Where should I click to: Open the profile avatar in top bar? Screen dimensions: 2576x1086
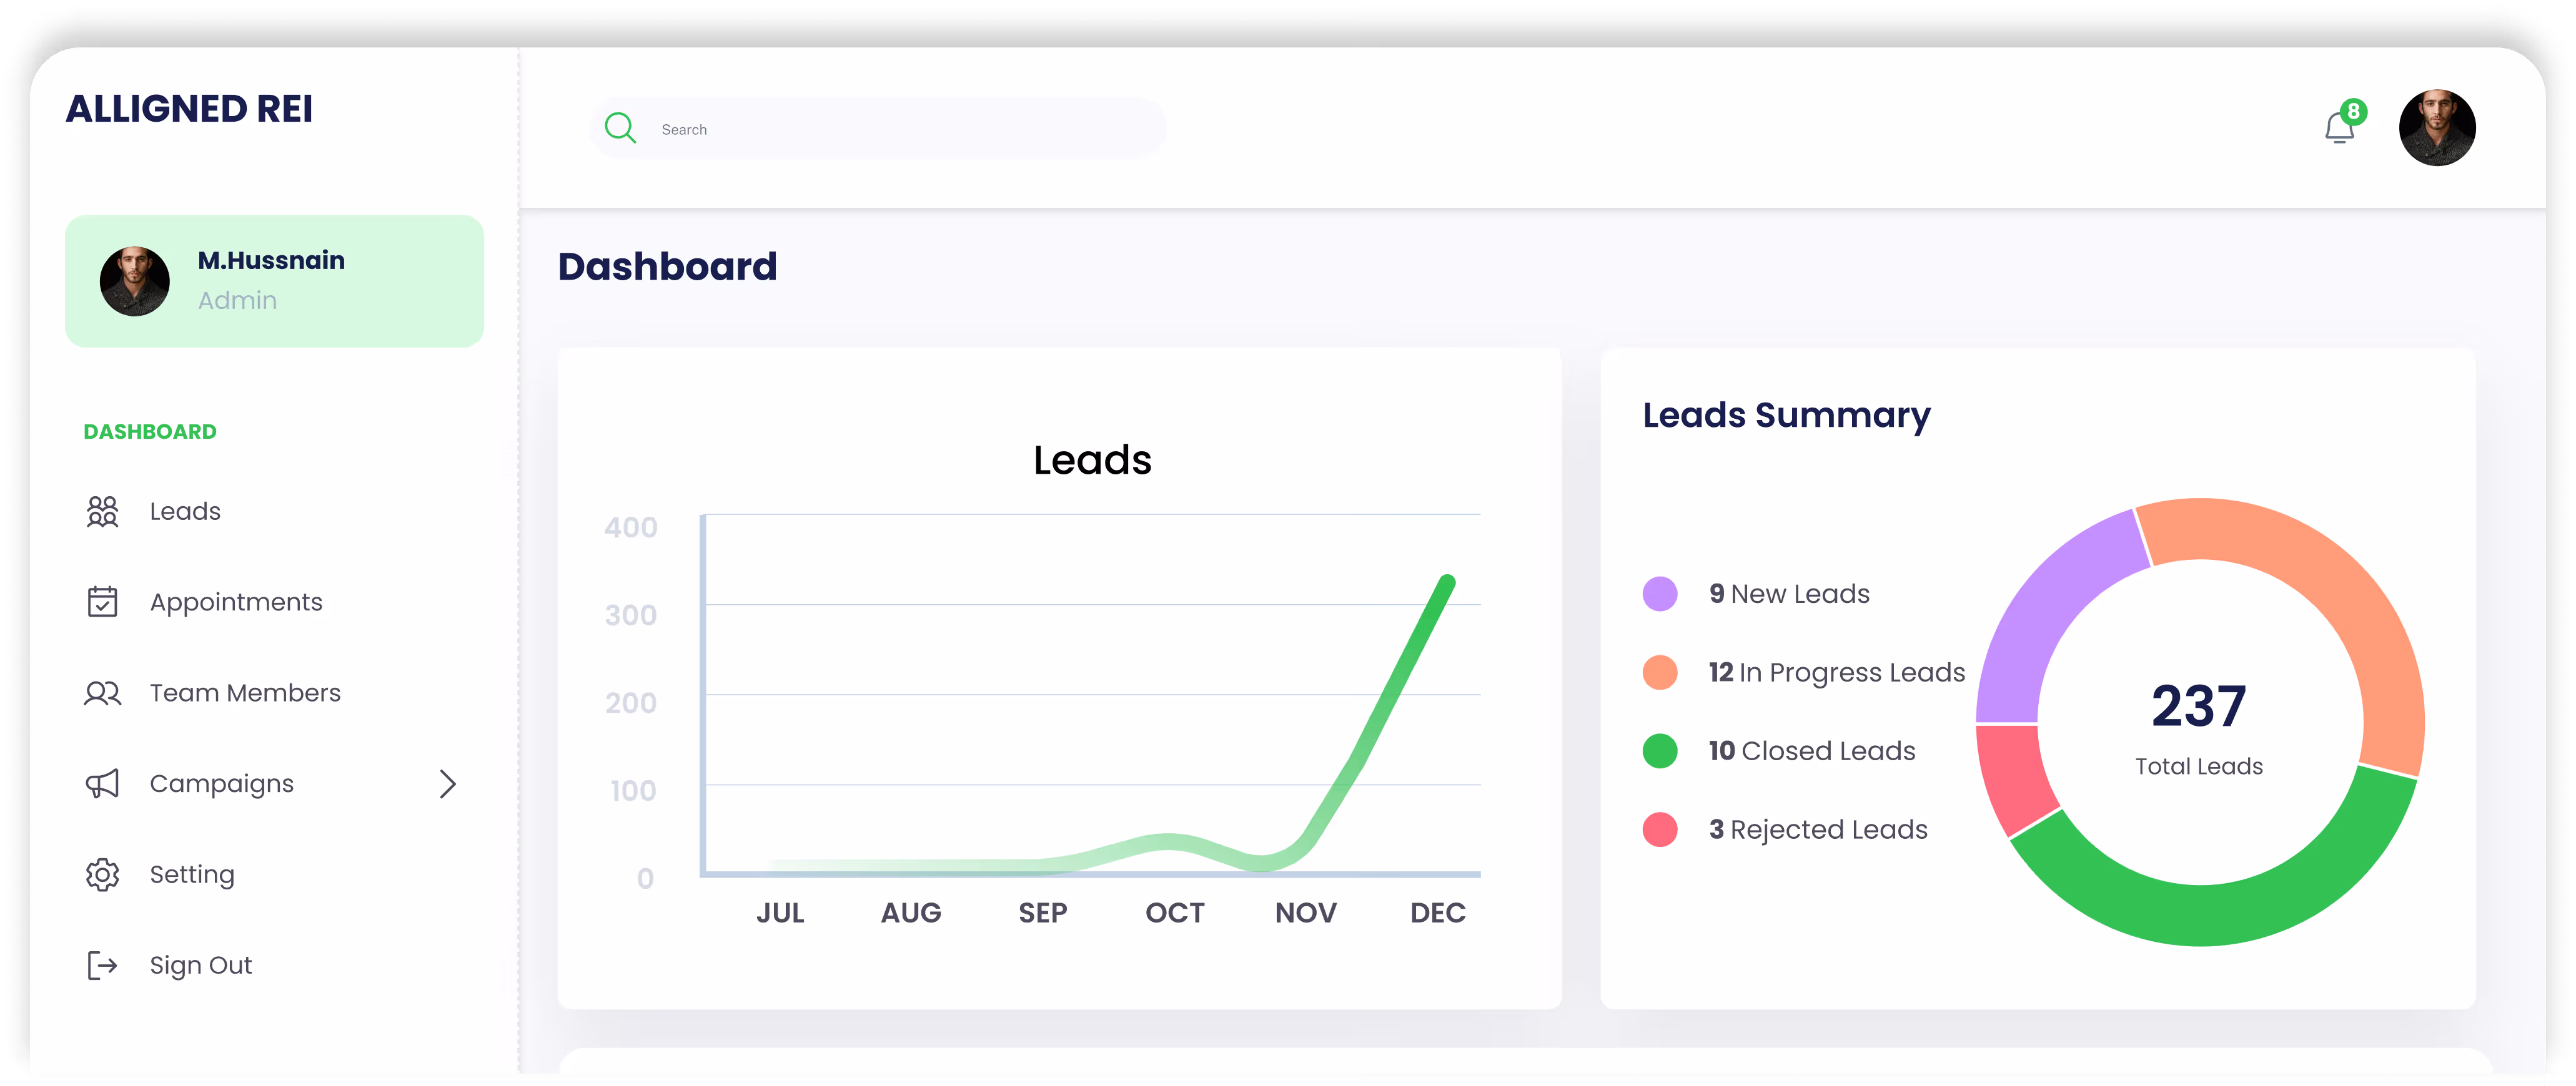[x=2436, y=128]
